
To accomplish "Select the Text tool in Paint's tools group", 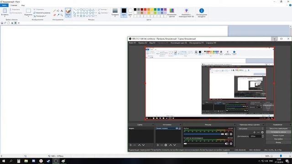I will coord(62,11).
